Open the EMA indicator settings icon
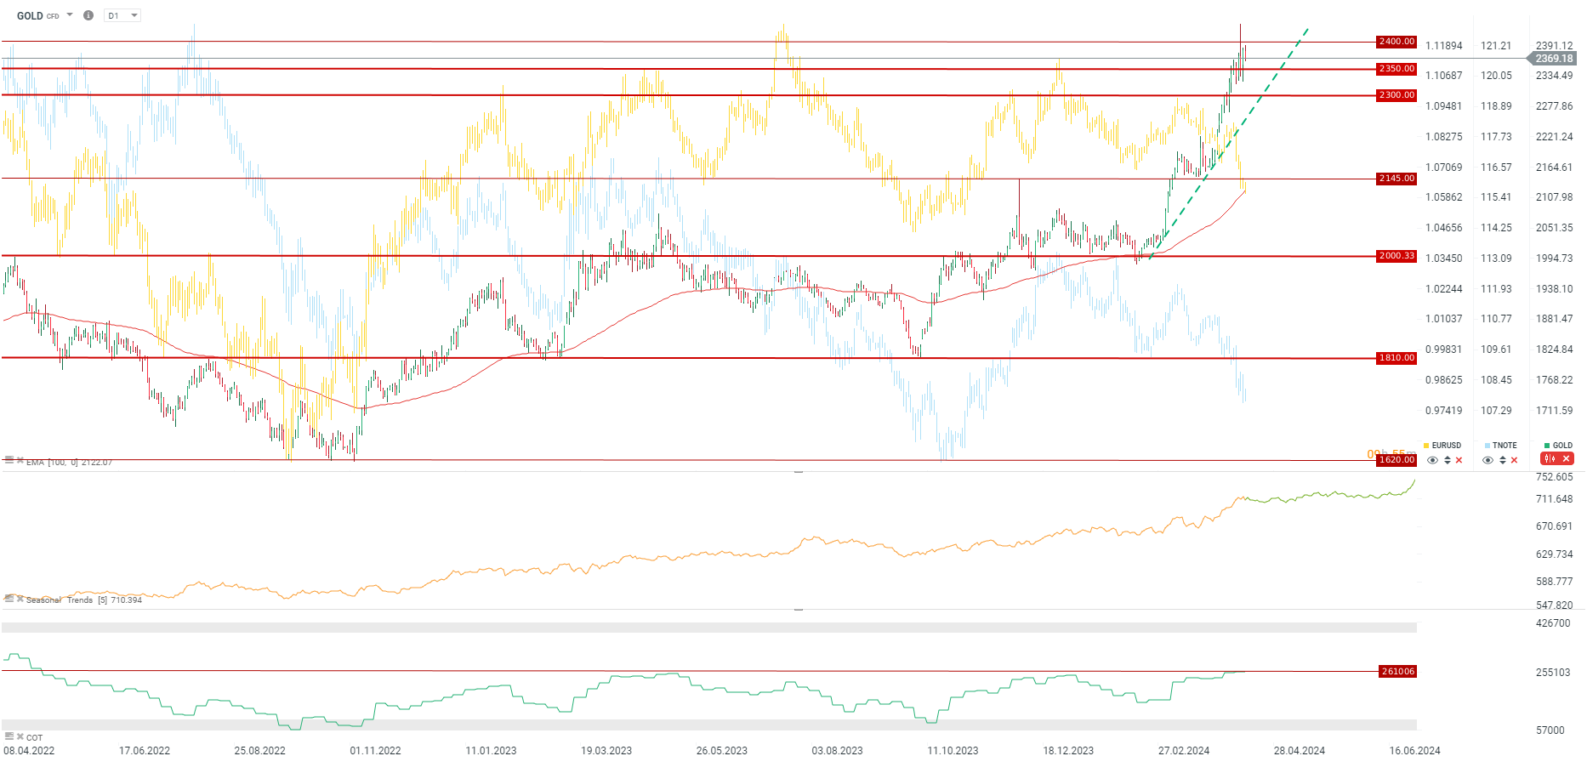This screenshot has height=773, width=1587. coord(9,460)
